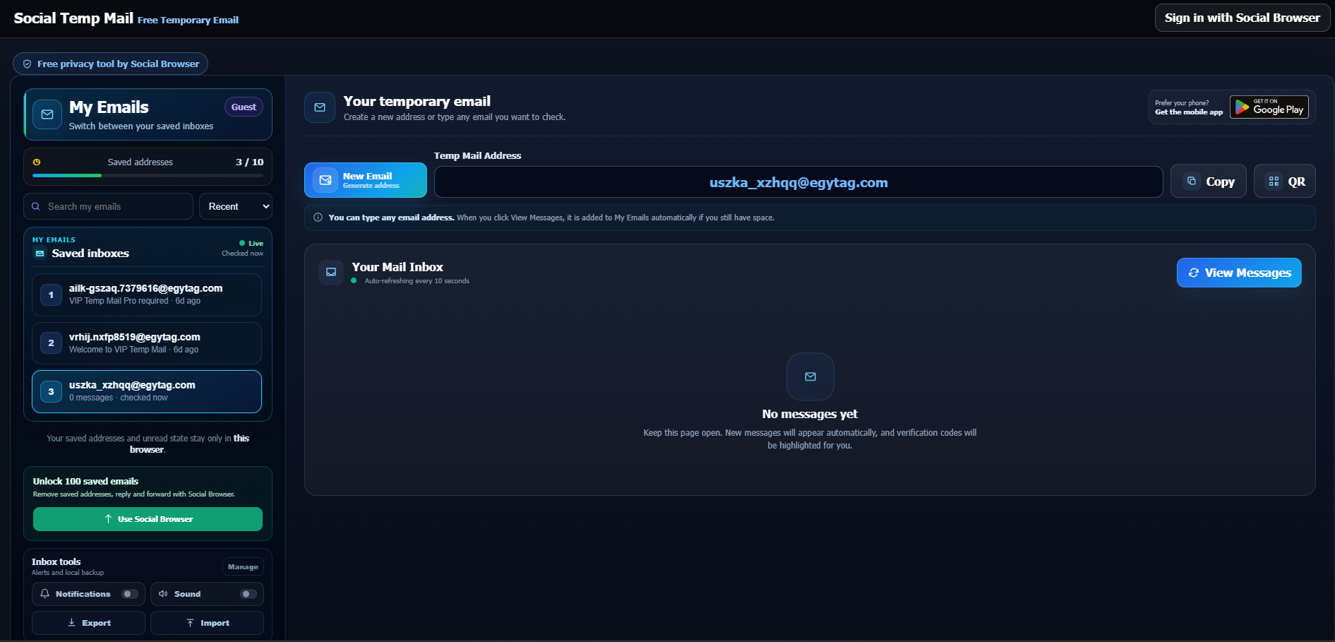This screenshot has width=1335, height=642.
Task: Click the number 3 badge of saved inbox
Action: pyautogui.click(x=51, y=391)
